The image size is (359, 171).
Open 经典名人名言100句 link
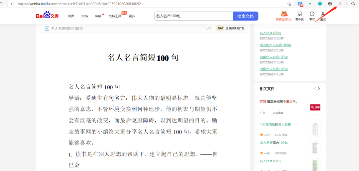274,57
